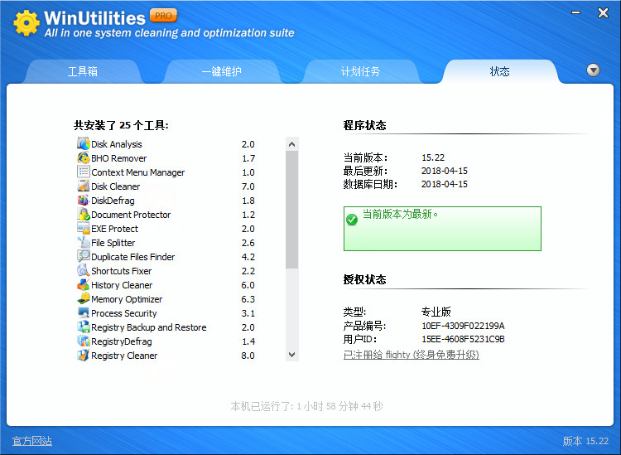This screenshot has height=455, width=621.
Task: Select the Memory Optimizer entry text
Action: pos(127,299)
